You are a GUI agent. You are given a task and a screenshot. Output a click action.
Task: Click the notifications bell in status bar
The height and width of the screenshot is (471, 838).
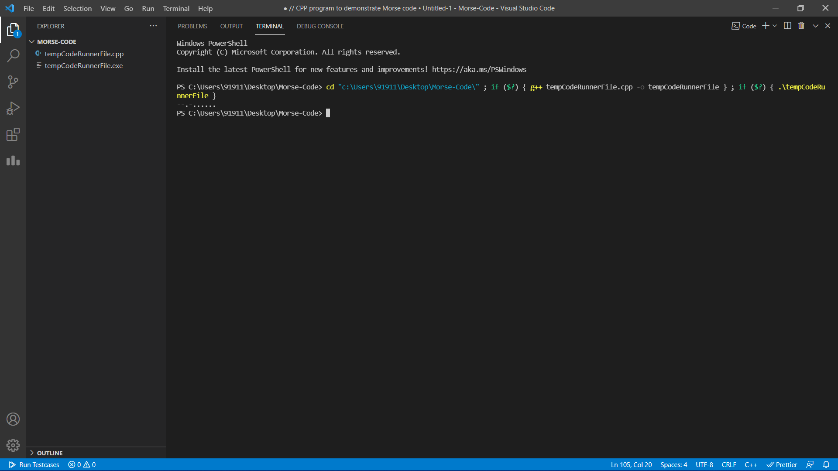click(826, 464)
